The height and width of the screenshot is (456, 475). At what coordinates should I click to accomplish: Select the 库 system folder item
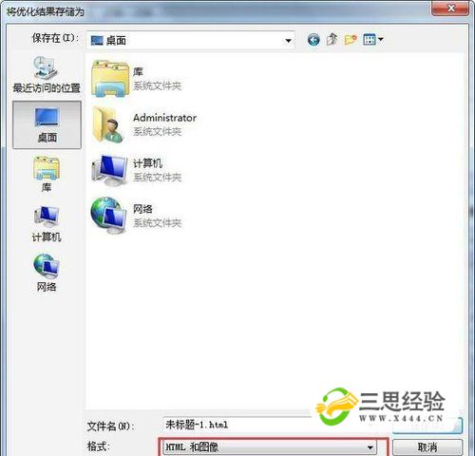coord(136,79)
